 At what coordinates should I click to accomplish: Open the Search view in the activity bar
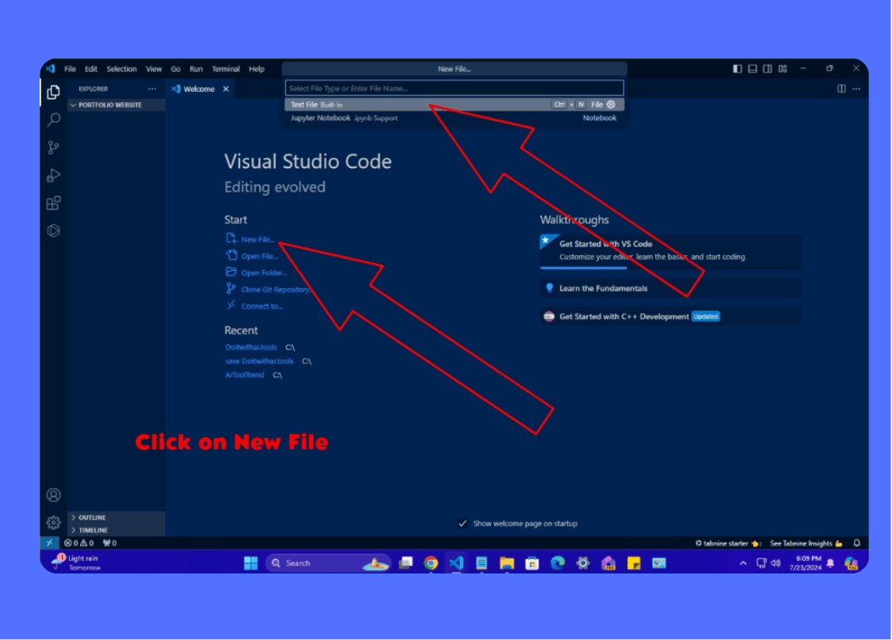54,120
